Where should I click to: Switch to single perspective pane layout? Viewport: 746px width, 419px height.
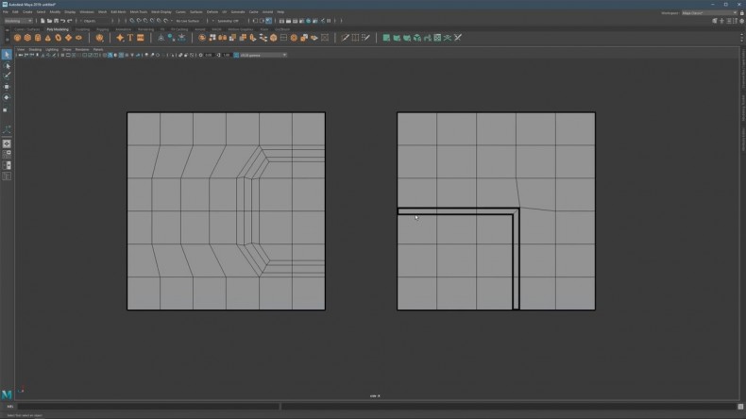coord(7,143)
